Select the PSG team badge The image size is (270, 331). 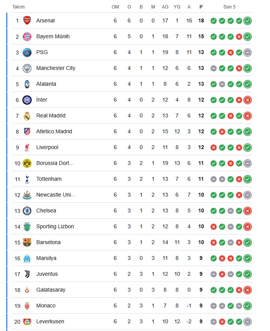coord(27,52)
